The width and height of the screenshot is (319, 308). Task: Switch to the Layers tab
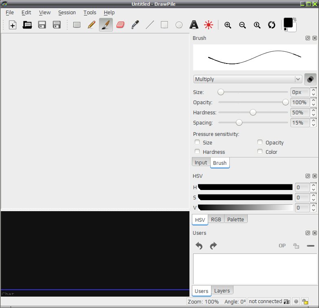pos(222,291)
